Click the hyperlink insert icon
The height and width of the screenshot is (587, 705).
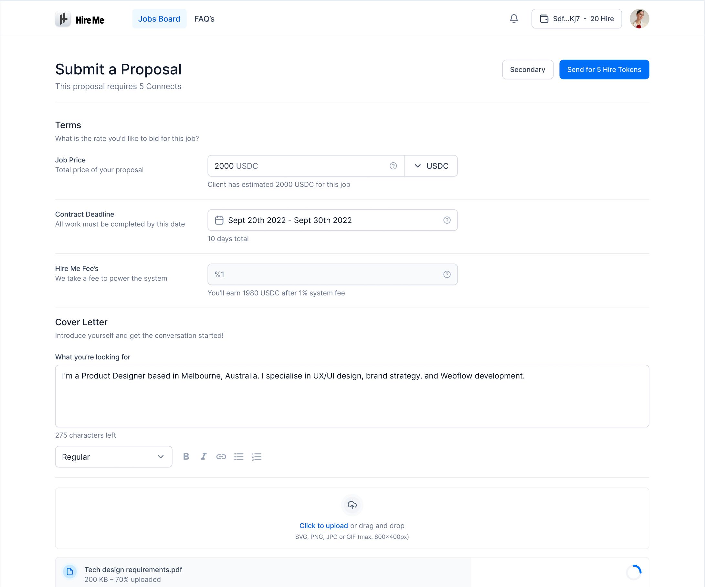click(x=221, y=457)
